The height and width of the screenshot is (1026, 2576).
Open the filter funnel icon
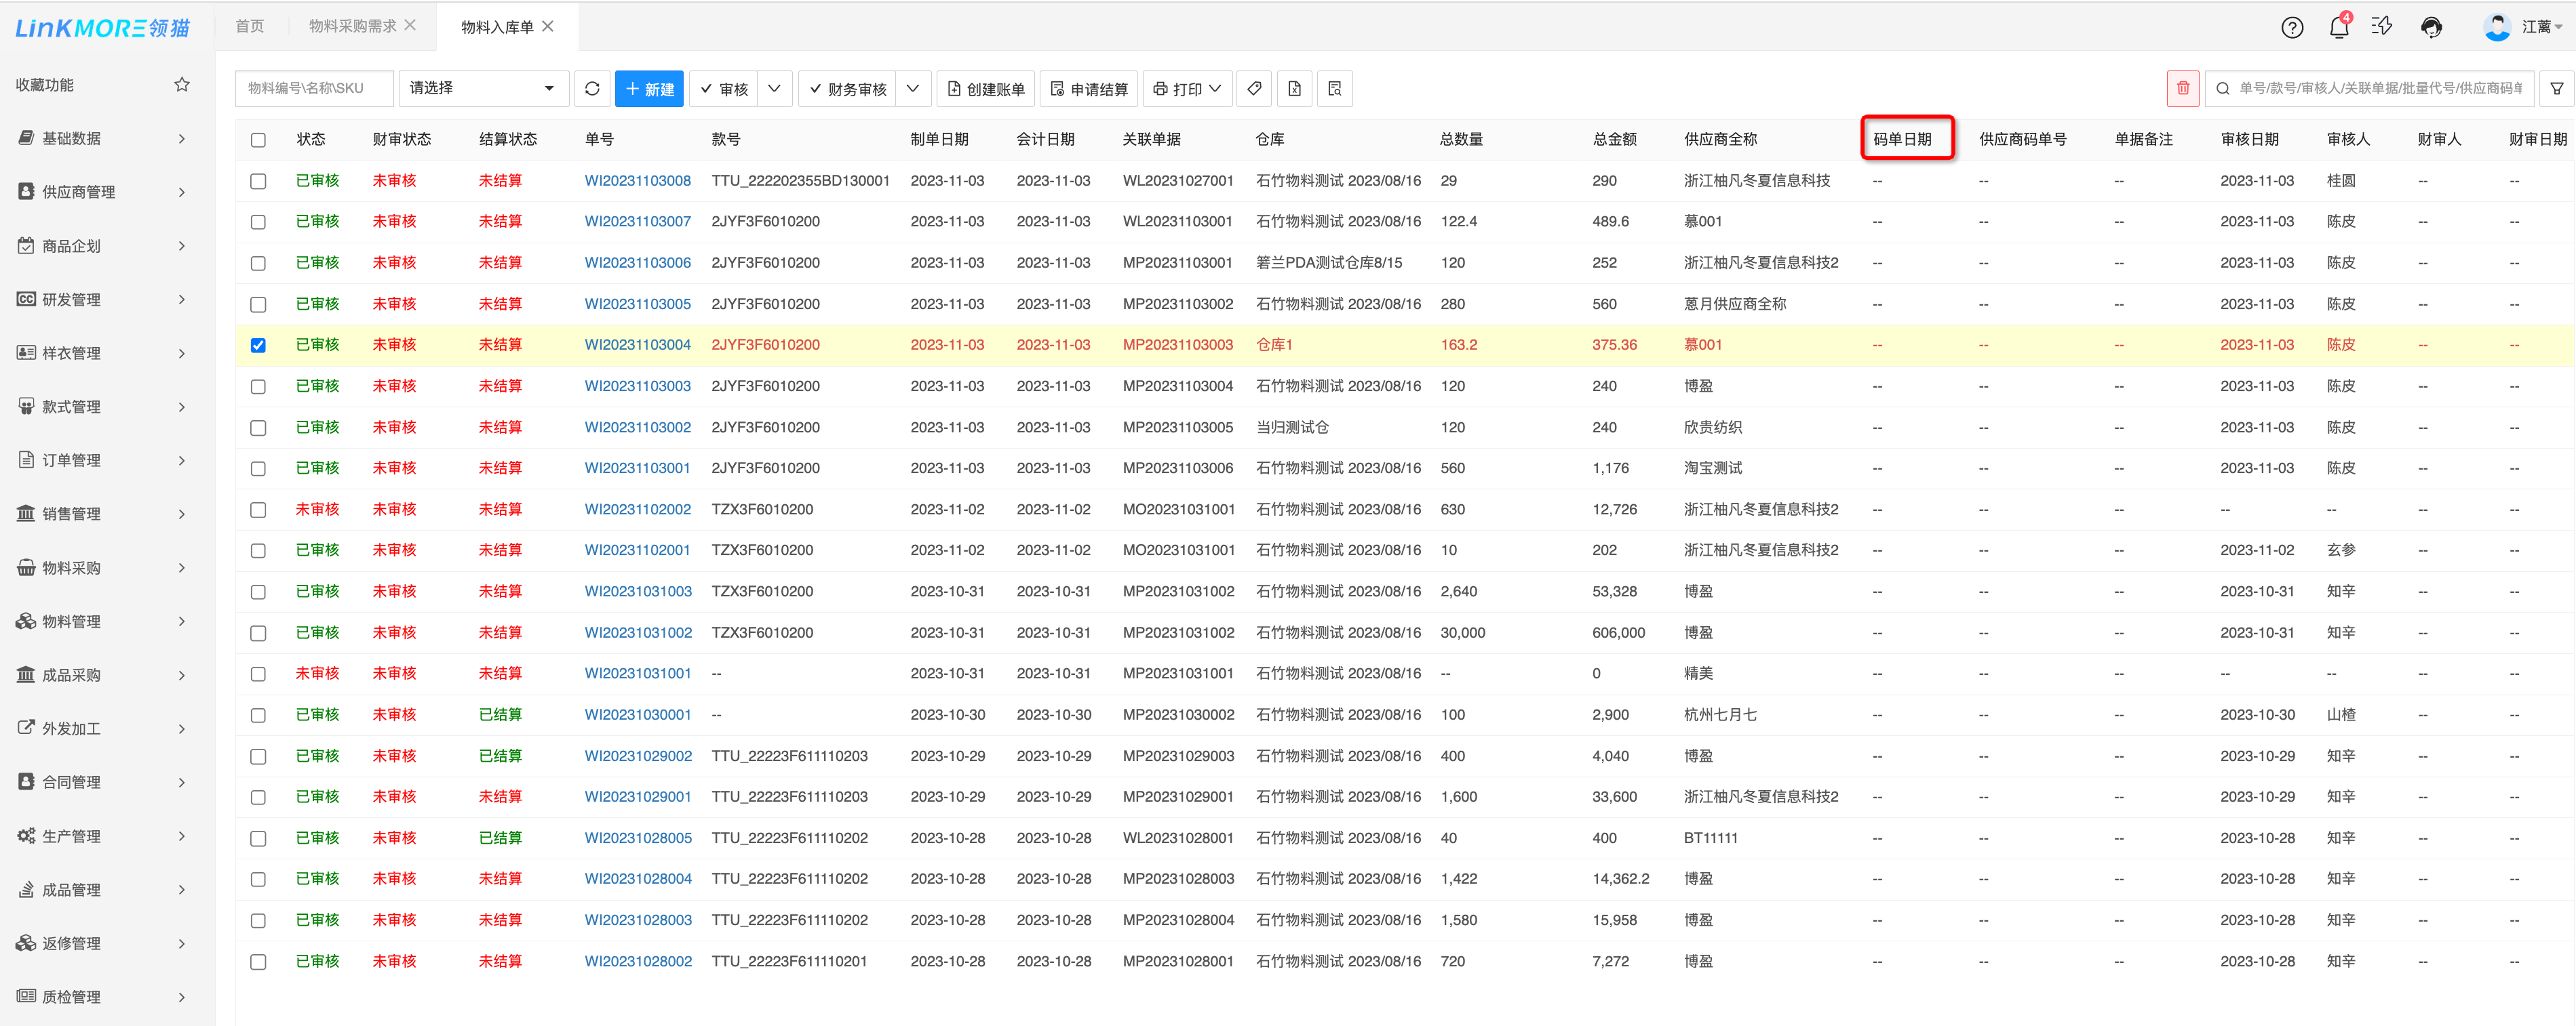(x=2556, y=89)
